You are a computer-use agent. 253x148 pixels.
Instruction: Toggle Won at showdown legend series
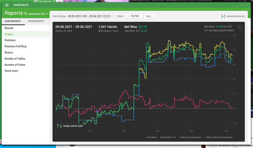[190, 138]
